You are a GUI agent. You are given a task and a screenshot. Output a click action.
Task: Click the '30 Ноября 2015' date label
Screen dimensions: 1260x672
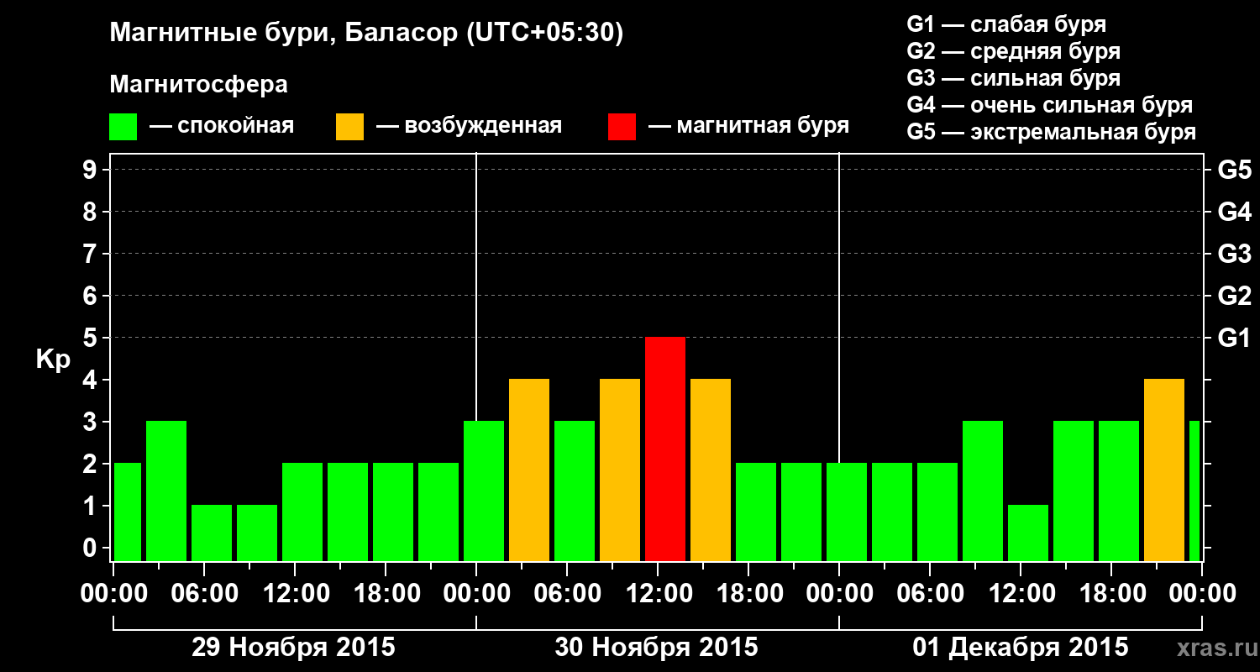pos(656,648)
